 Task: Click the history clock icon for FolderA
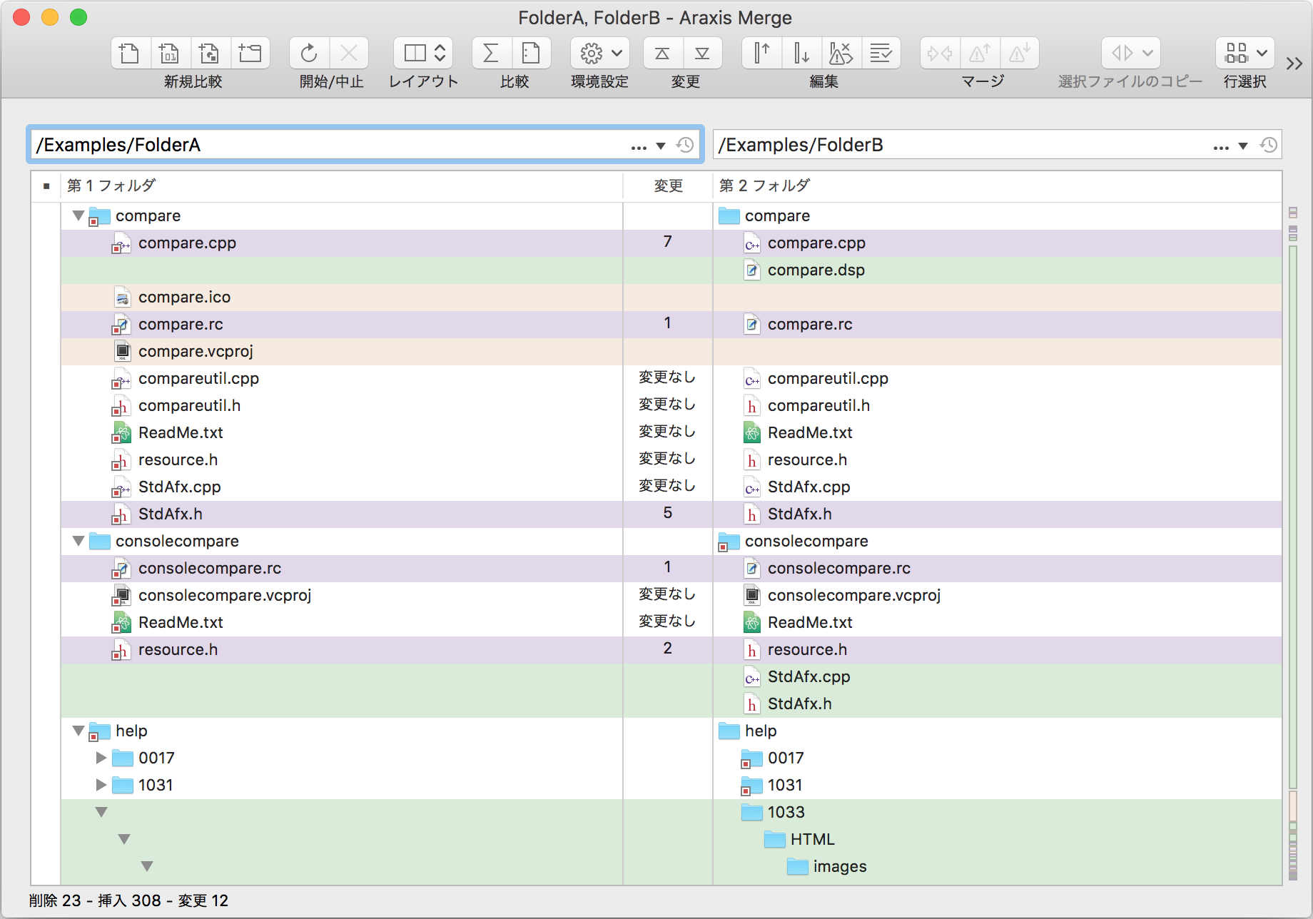coord(685,145)
